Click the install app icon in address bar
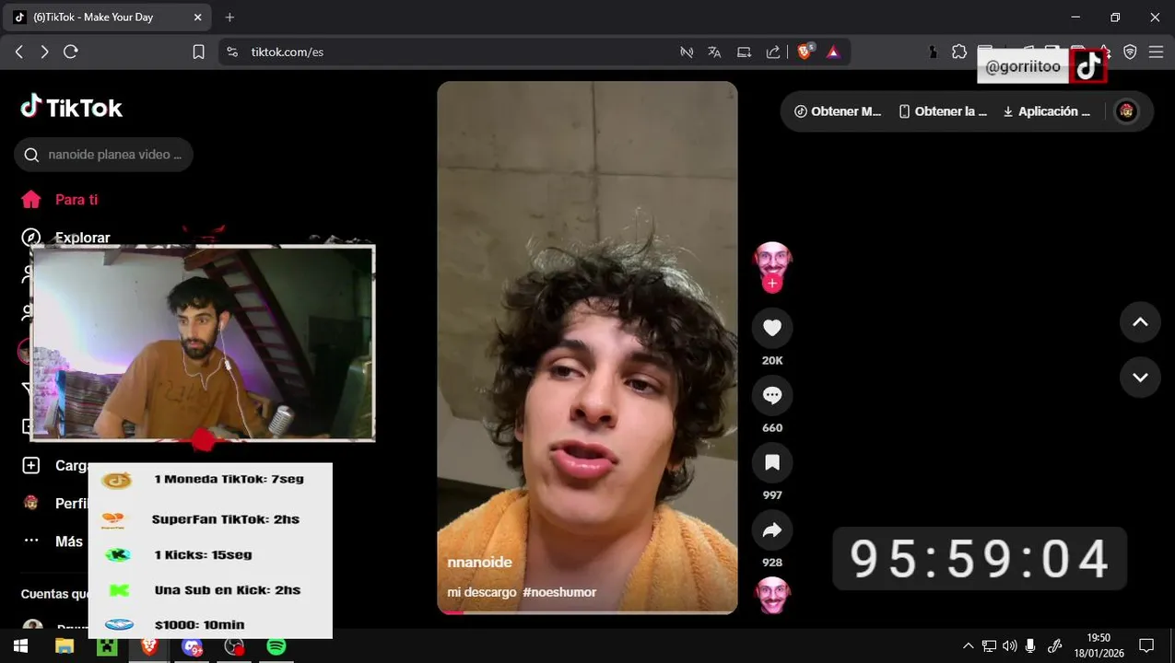This screenshot has height=663, width=1175. click(x=744, y=52)
